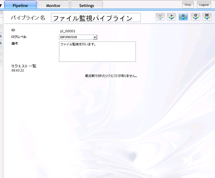
Task: Go to the Settings tab
Action: point(86,5)
